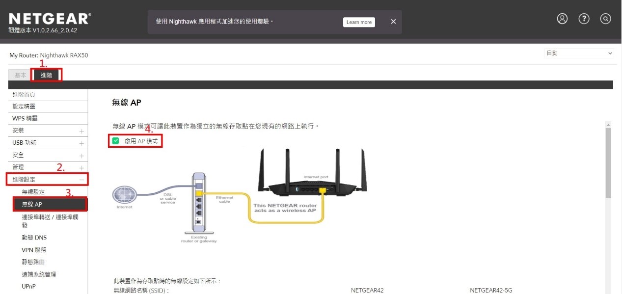Switch to the 基本 tab
Viewport: 622px width, 294px height.
click(20, 75)
